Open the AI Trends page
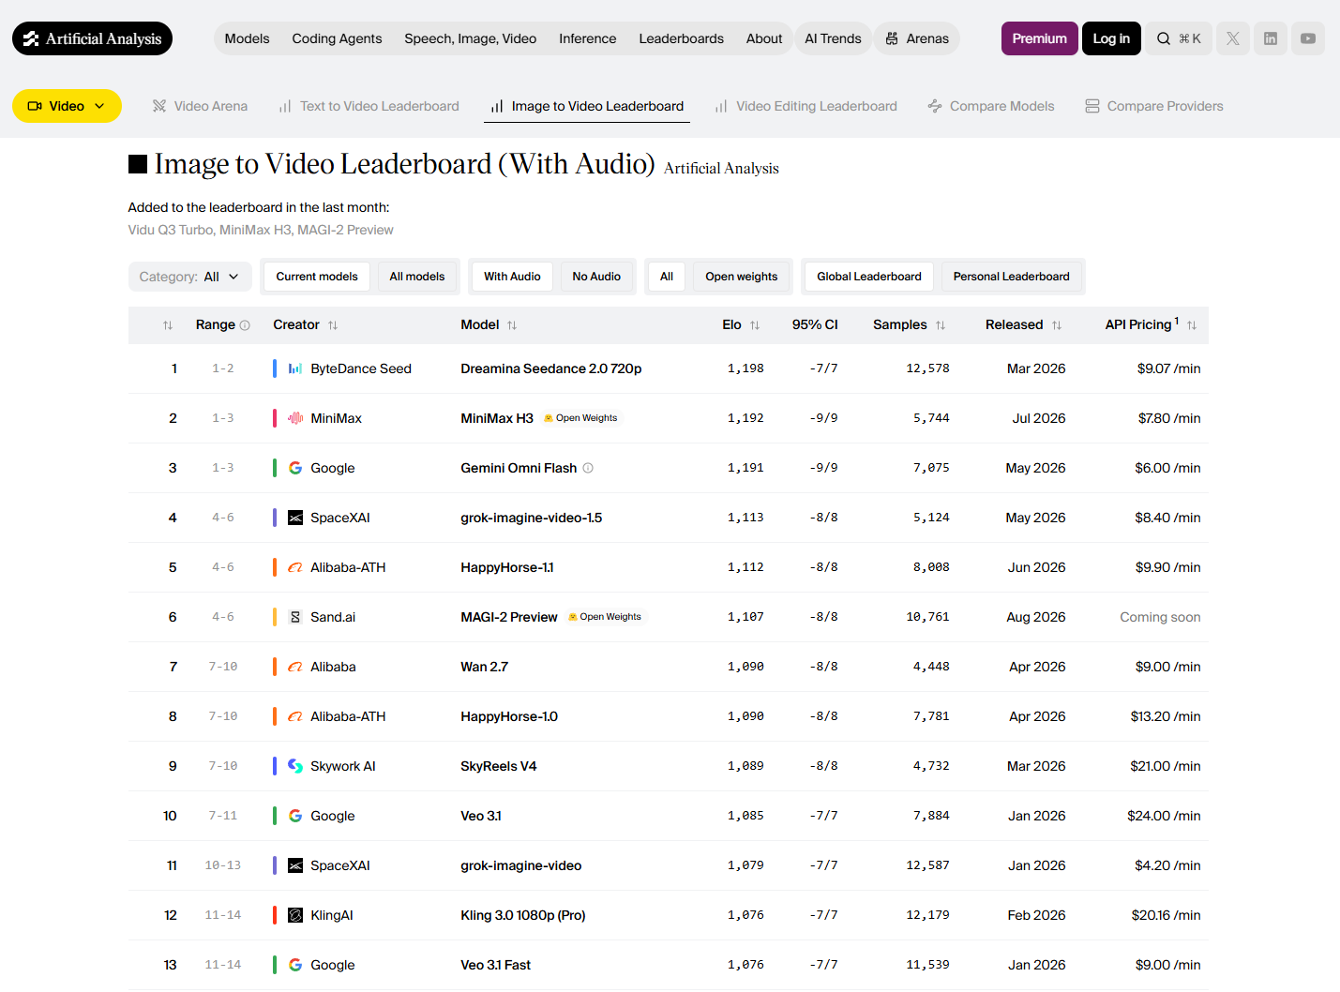1340x992 pixels. 833,38
